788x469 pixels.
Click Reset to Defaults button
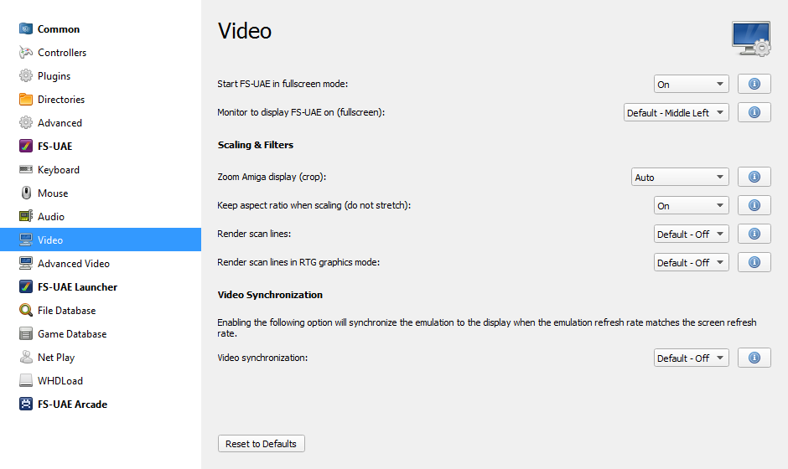pyautogui.click(x=261, y=444)
